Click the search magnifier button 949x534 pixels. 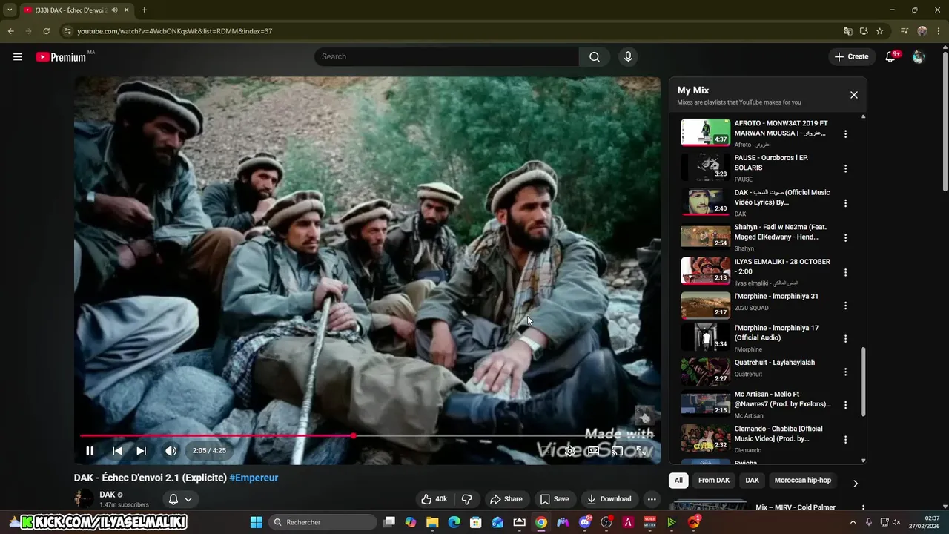(595, 57)
